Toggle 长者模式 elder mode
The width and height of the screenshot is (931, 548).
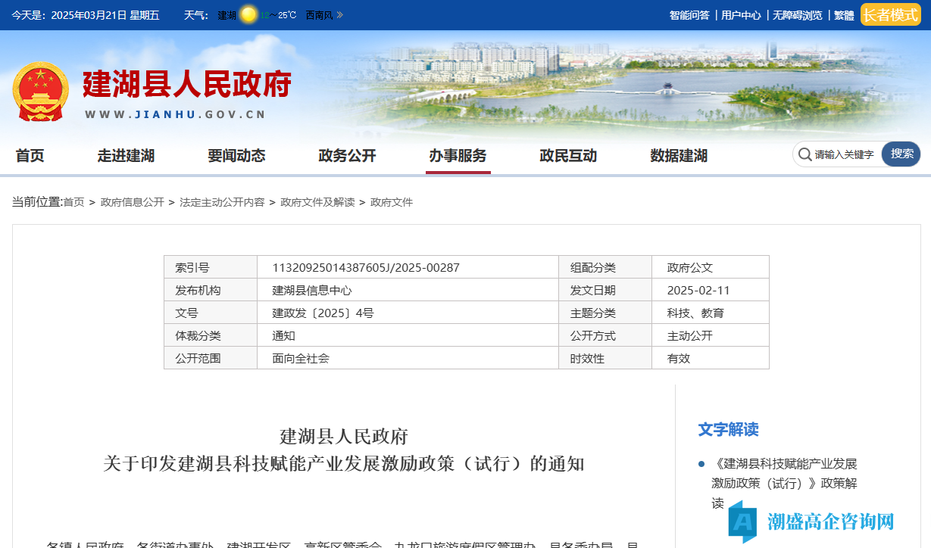click(890, 15)
